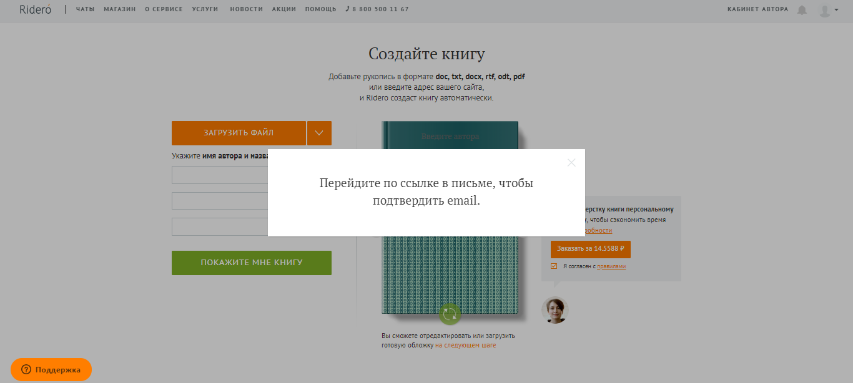Open the Чаты section
Screen dimensions: 853x383
[x=85, y=9]
